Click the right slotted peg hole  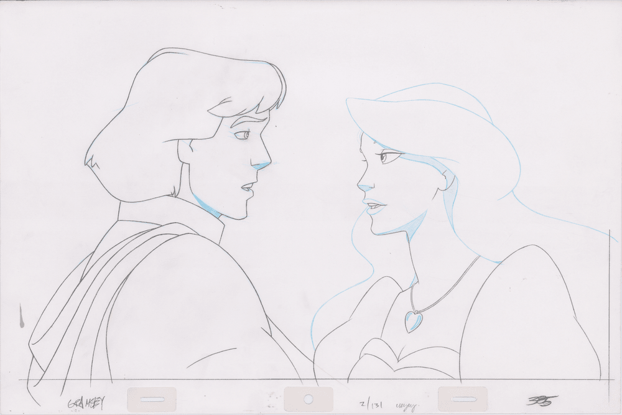click(x=463, y=399)
